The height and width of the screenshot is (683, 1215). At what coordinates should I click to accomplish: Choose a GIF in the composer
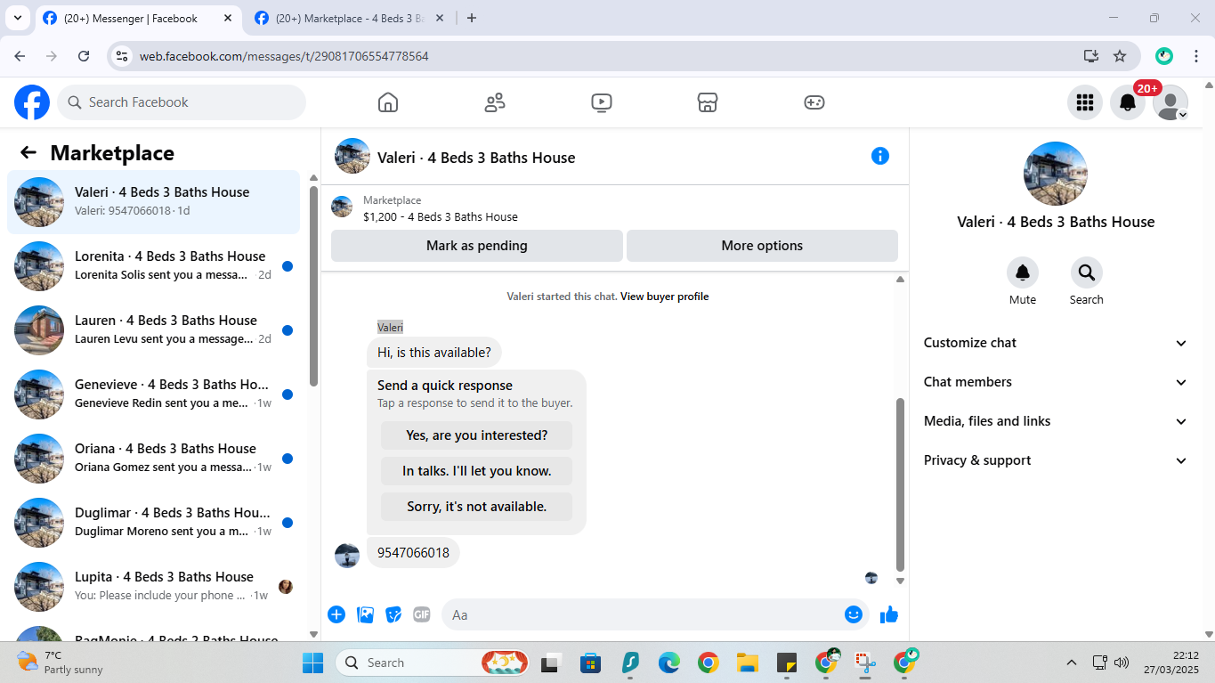(x=422, y=614)
